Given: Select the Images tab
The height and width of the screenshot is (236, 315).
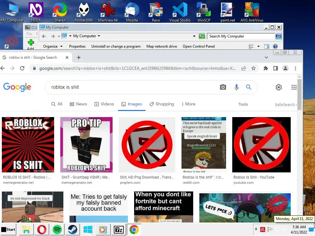Looking at the screenshot, I should tap(132, 104).
